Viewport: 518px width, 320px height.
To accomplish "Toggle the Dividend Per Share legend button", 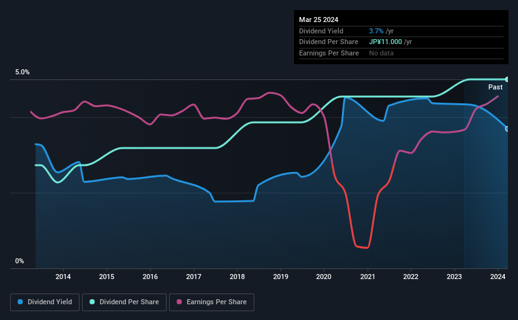I will tap(124, 302).
